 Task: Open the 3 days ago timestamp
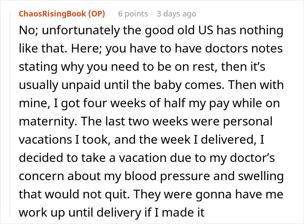point(176,14)
